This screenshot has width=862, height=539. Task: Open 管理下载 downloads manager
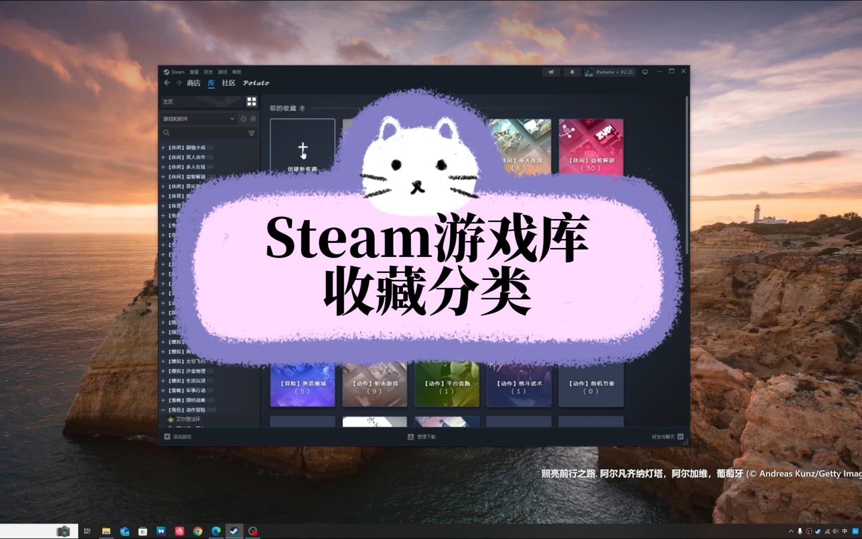[422, 437]
